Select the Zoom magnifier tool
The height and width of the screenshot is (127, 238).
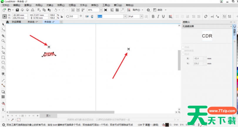[3, 41]
